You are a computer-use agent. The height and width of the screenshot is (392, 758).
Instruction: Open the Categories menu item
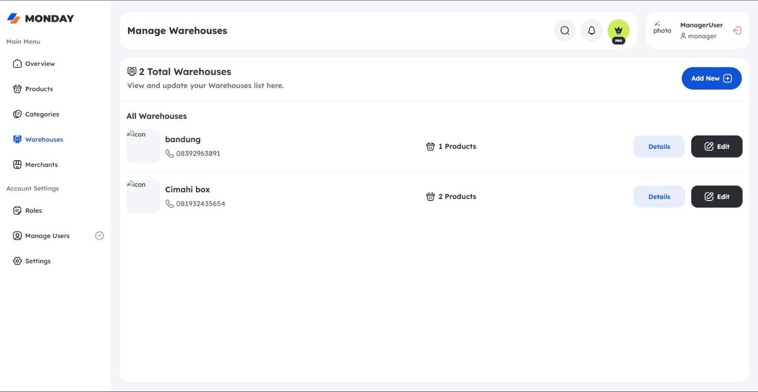coord(36,114)
